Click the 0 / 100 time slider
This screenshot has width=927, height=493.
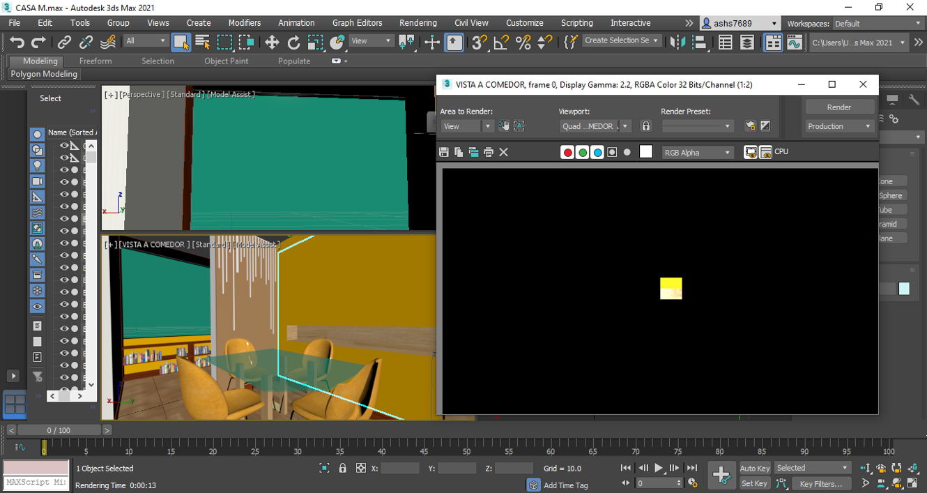coord(59,430)
